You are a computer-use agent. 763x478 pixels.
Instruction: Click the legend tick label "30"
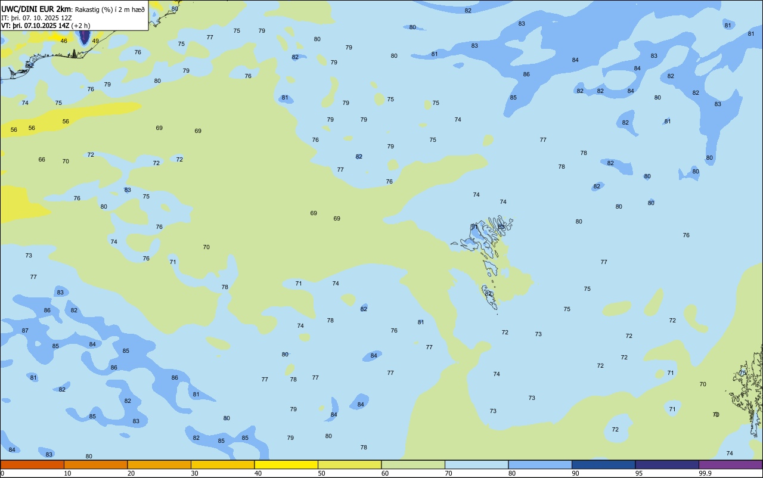tap(194, 473)
